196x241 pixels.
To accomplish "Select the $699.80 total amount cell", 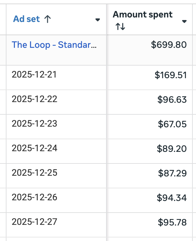I will pyautogui.click(x=169, y=45).
